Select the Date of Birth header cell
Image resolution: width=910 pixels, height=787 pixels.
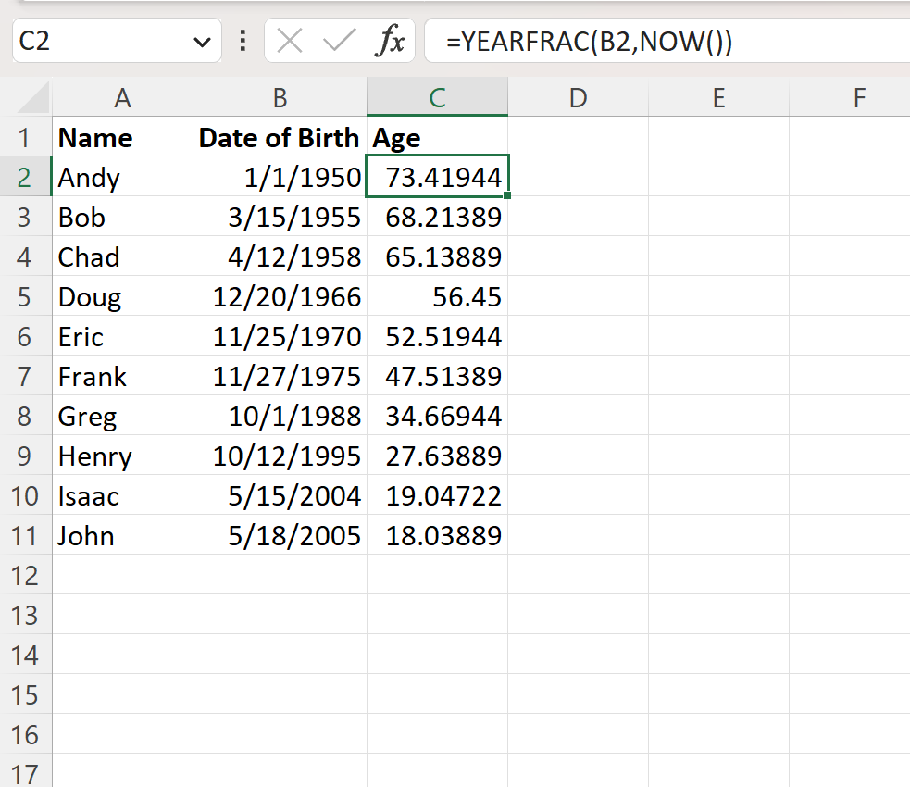tap(279, 137)
